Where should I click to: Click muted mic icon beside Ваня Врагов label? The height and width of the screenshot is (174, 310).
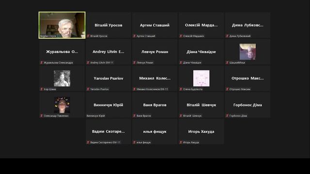coord(135,116)
